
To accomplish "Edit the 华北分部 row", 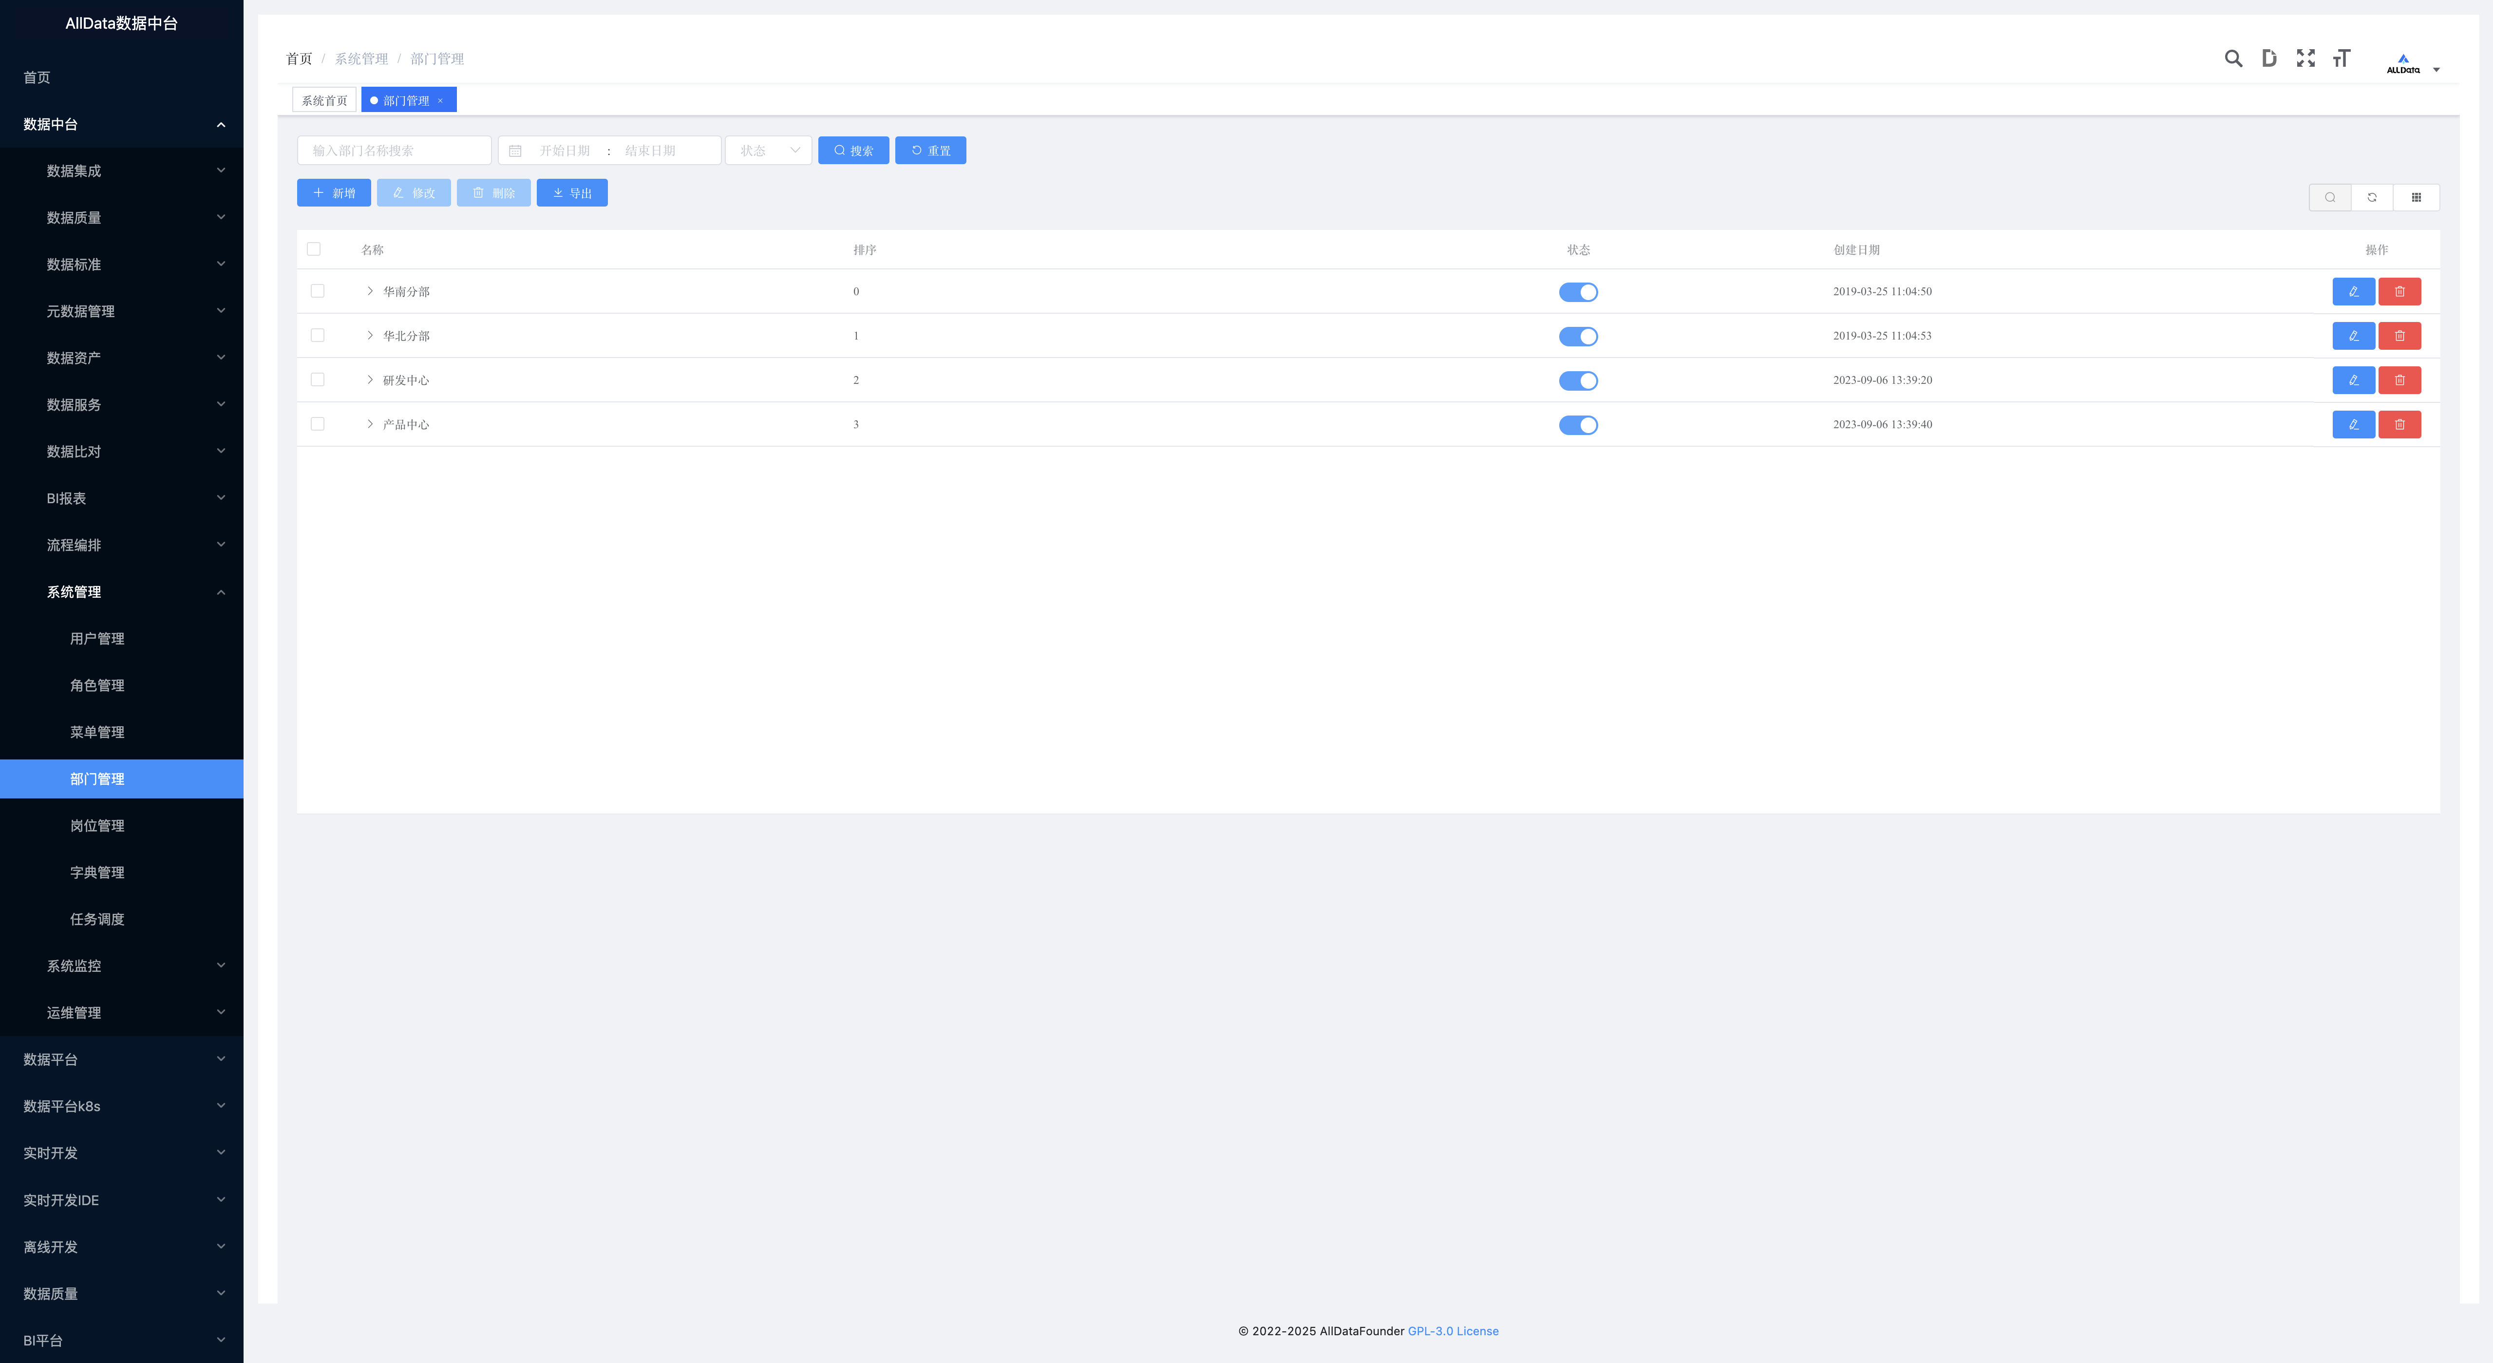I will [x=2354, y=336].
